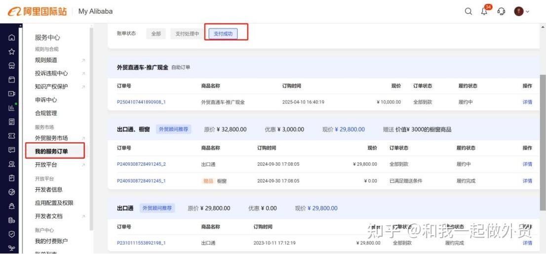This screenshot has height=254, width=546.
Task: Click the 已满足赠送条件 order status
Action: point(406,181)
